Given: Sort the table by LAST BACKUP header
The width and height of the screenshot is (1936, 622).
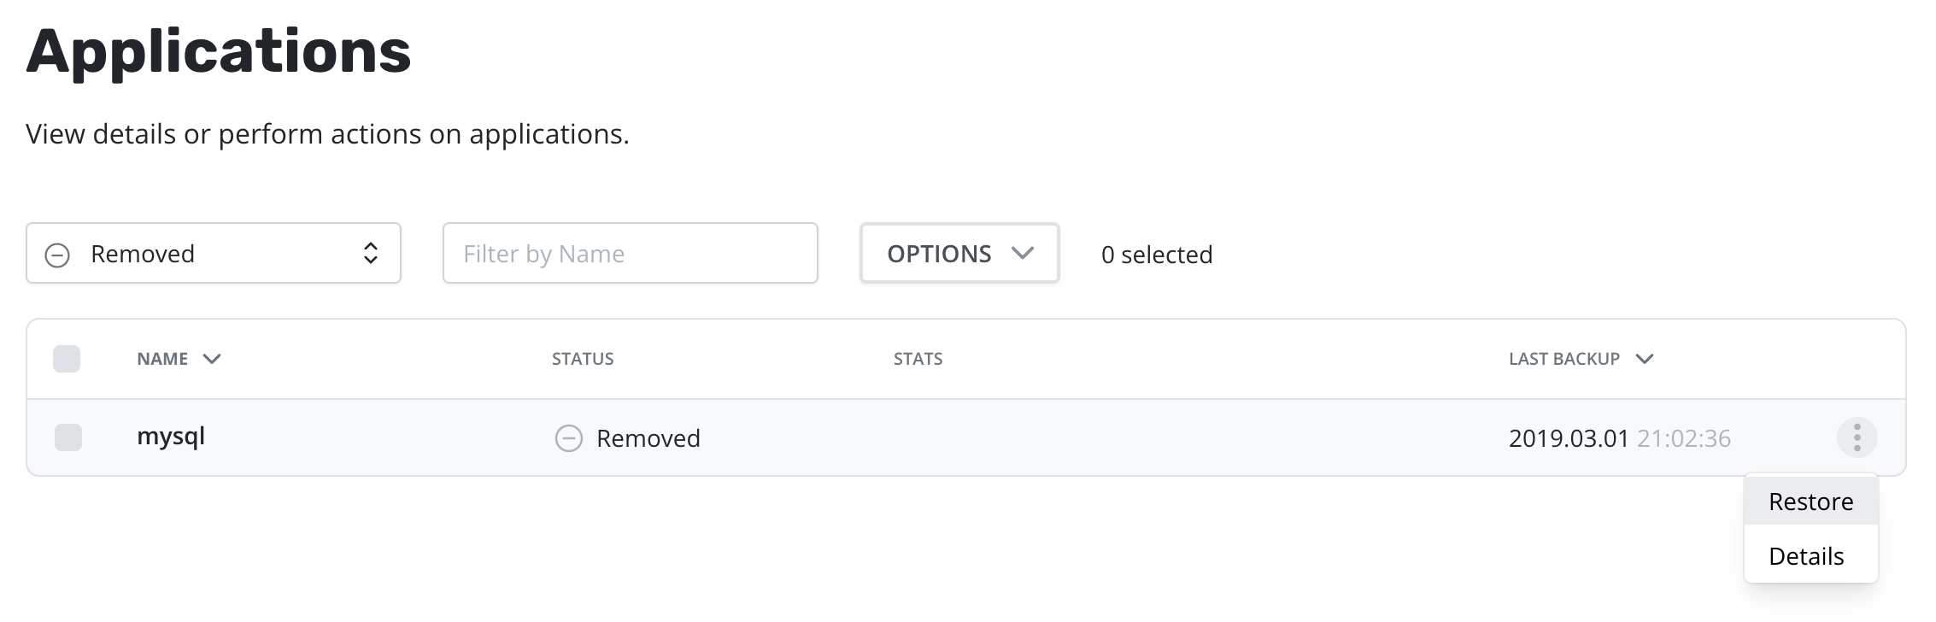Looking at the screenshot, I should [x=1564, y=359].
